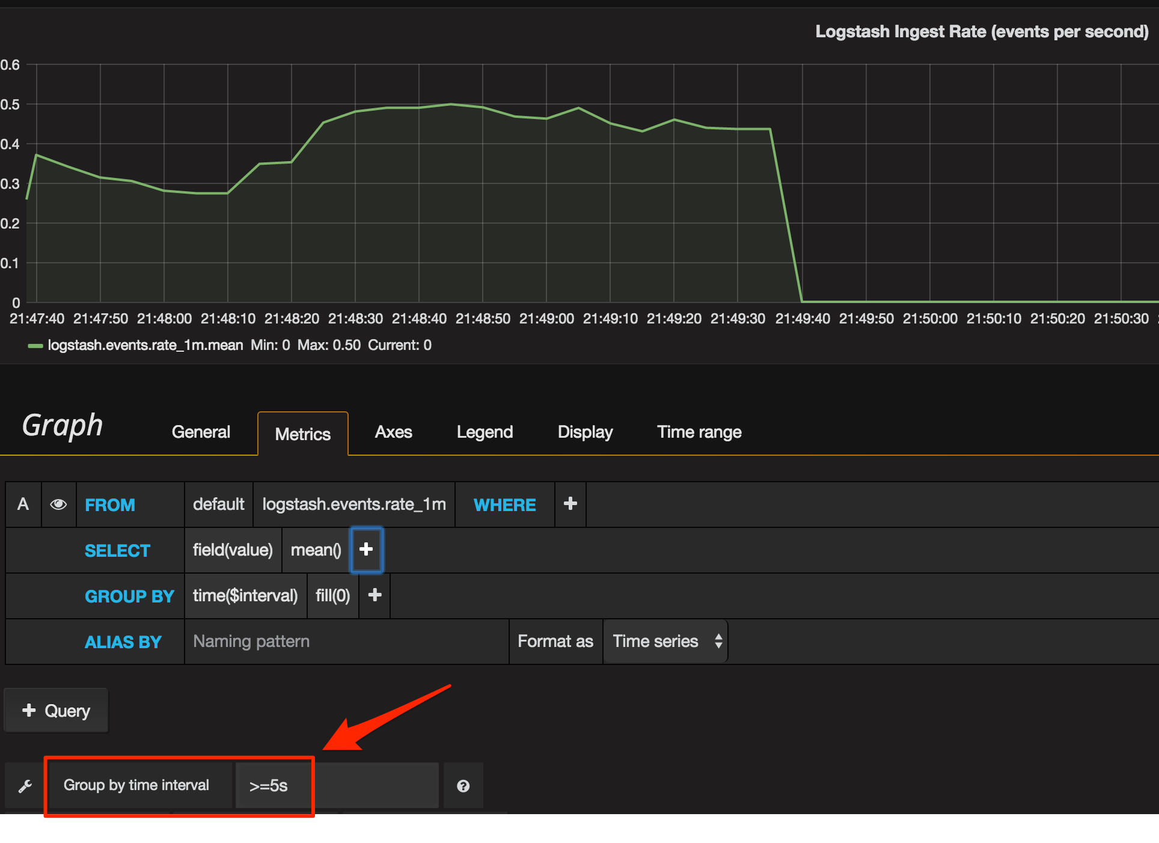1159x843 pixels.
Task: Open the Time range tab
Action: pyautogui.click(x=699, y=432)
